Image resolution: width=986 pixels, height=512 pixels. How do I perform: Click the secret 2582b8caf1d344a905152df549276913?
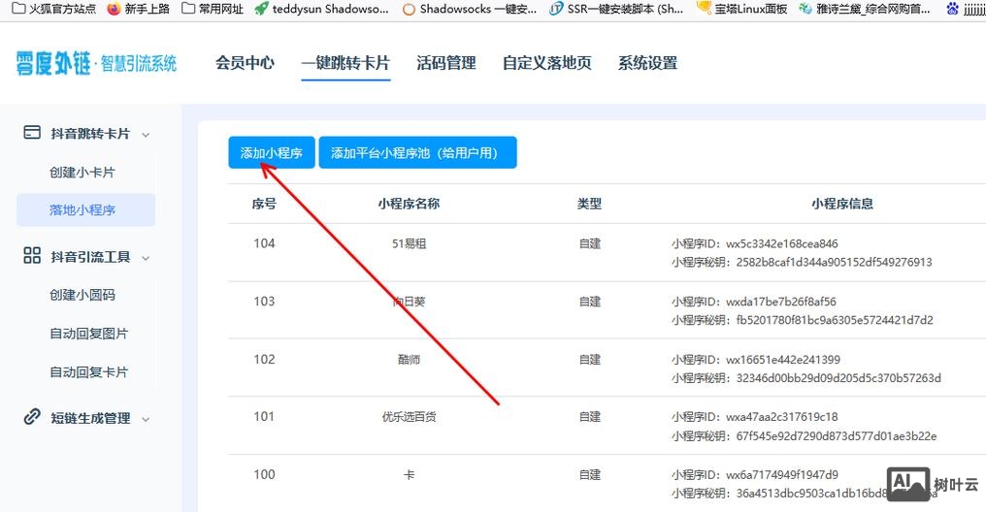[x=834, y=262]
